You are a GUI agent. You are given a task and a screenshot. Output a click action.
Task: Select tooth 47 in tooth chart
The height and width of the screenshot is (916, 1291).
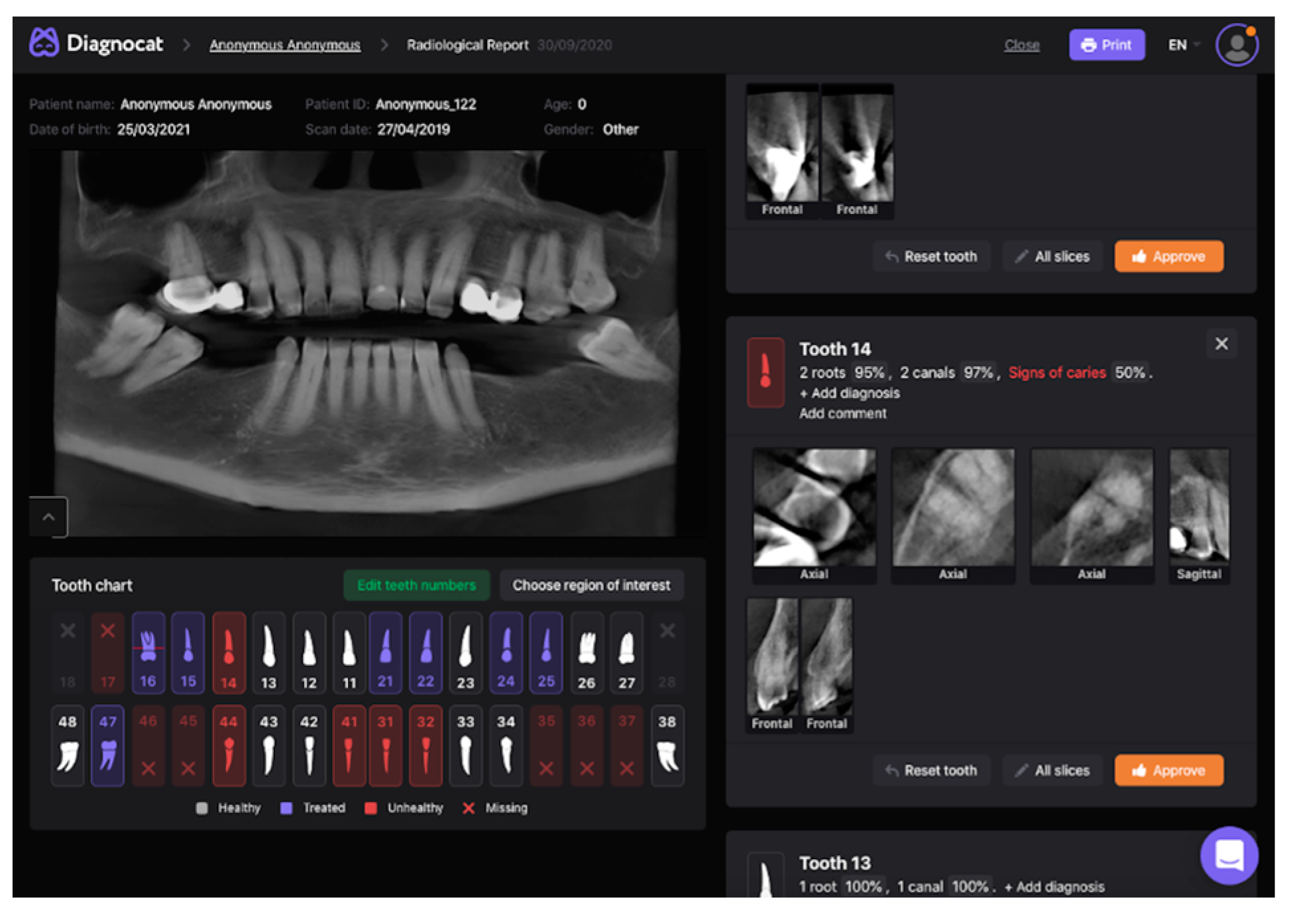click(x=108, y=745)
